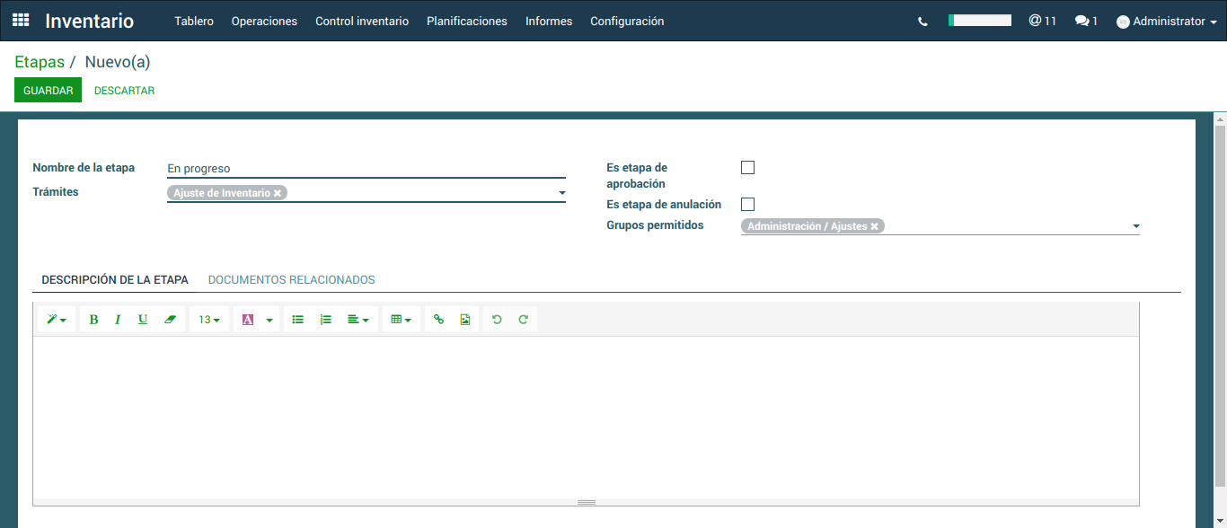This screenshot has height=528, width=1227.
Task: Check the 'Es etapa de anulación' box
Action: pos(747,205)
